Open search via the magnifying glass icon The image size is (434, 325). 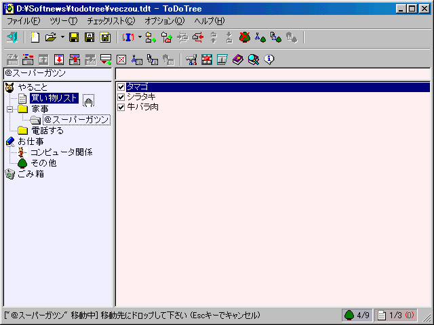(x=254, y=60)
